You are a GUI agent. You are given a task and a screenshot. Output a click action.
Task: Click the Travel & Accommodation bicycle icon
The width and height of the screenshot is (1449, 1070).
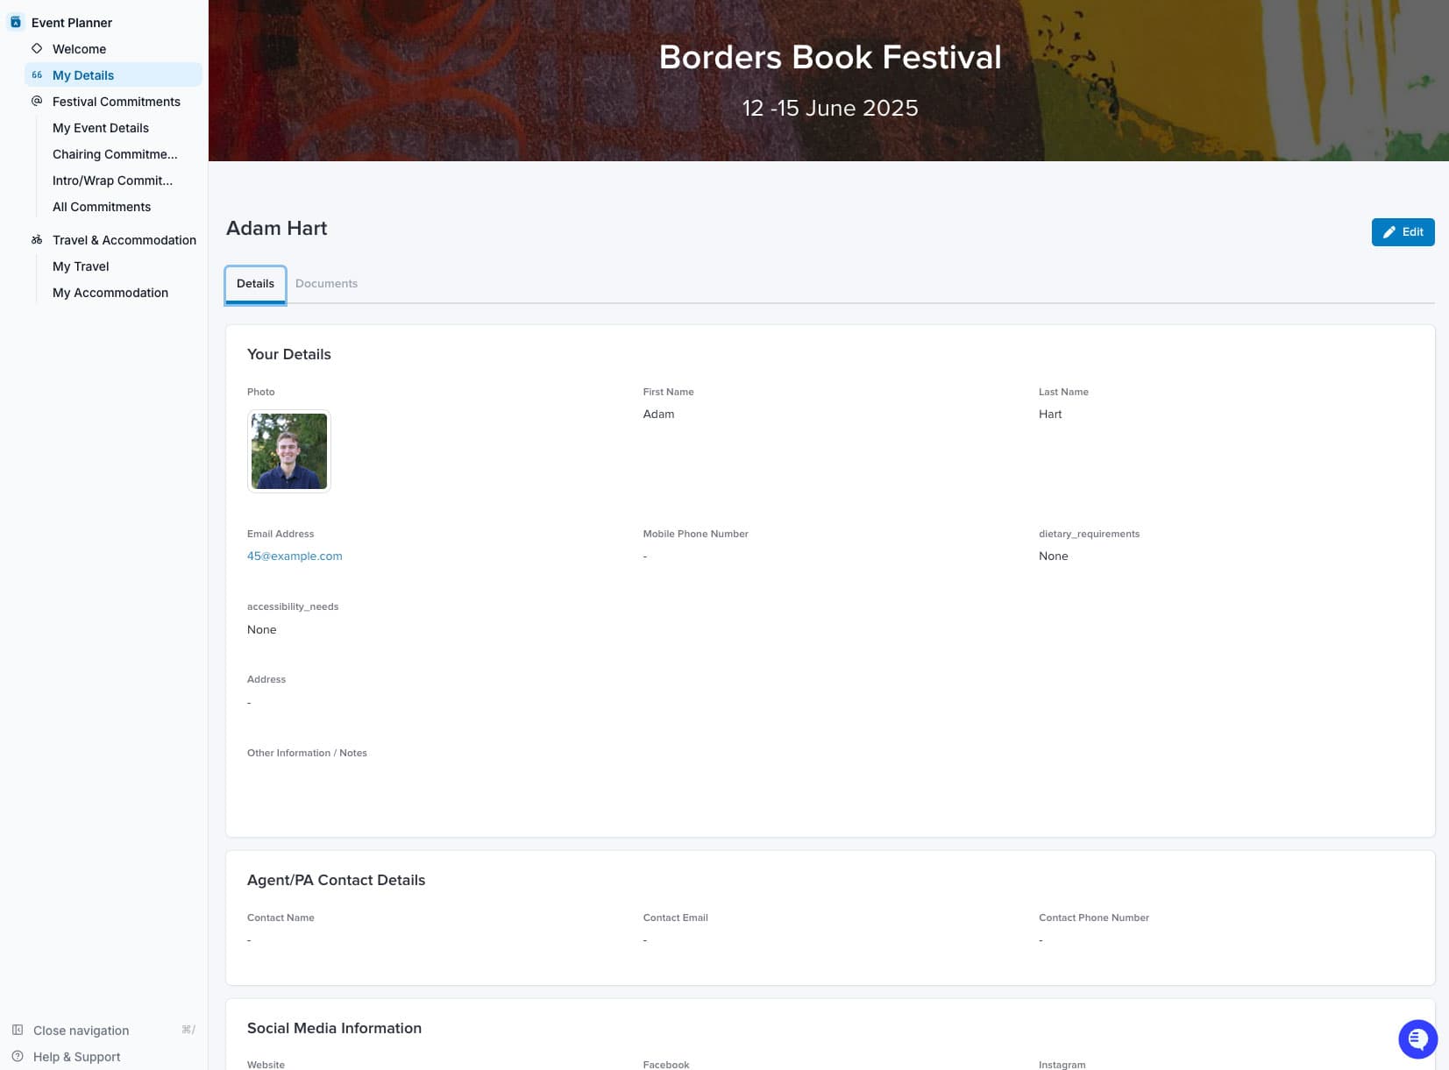(x=37, y=239)
